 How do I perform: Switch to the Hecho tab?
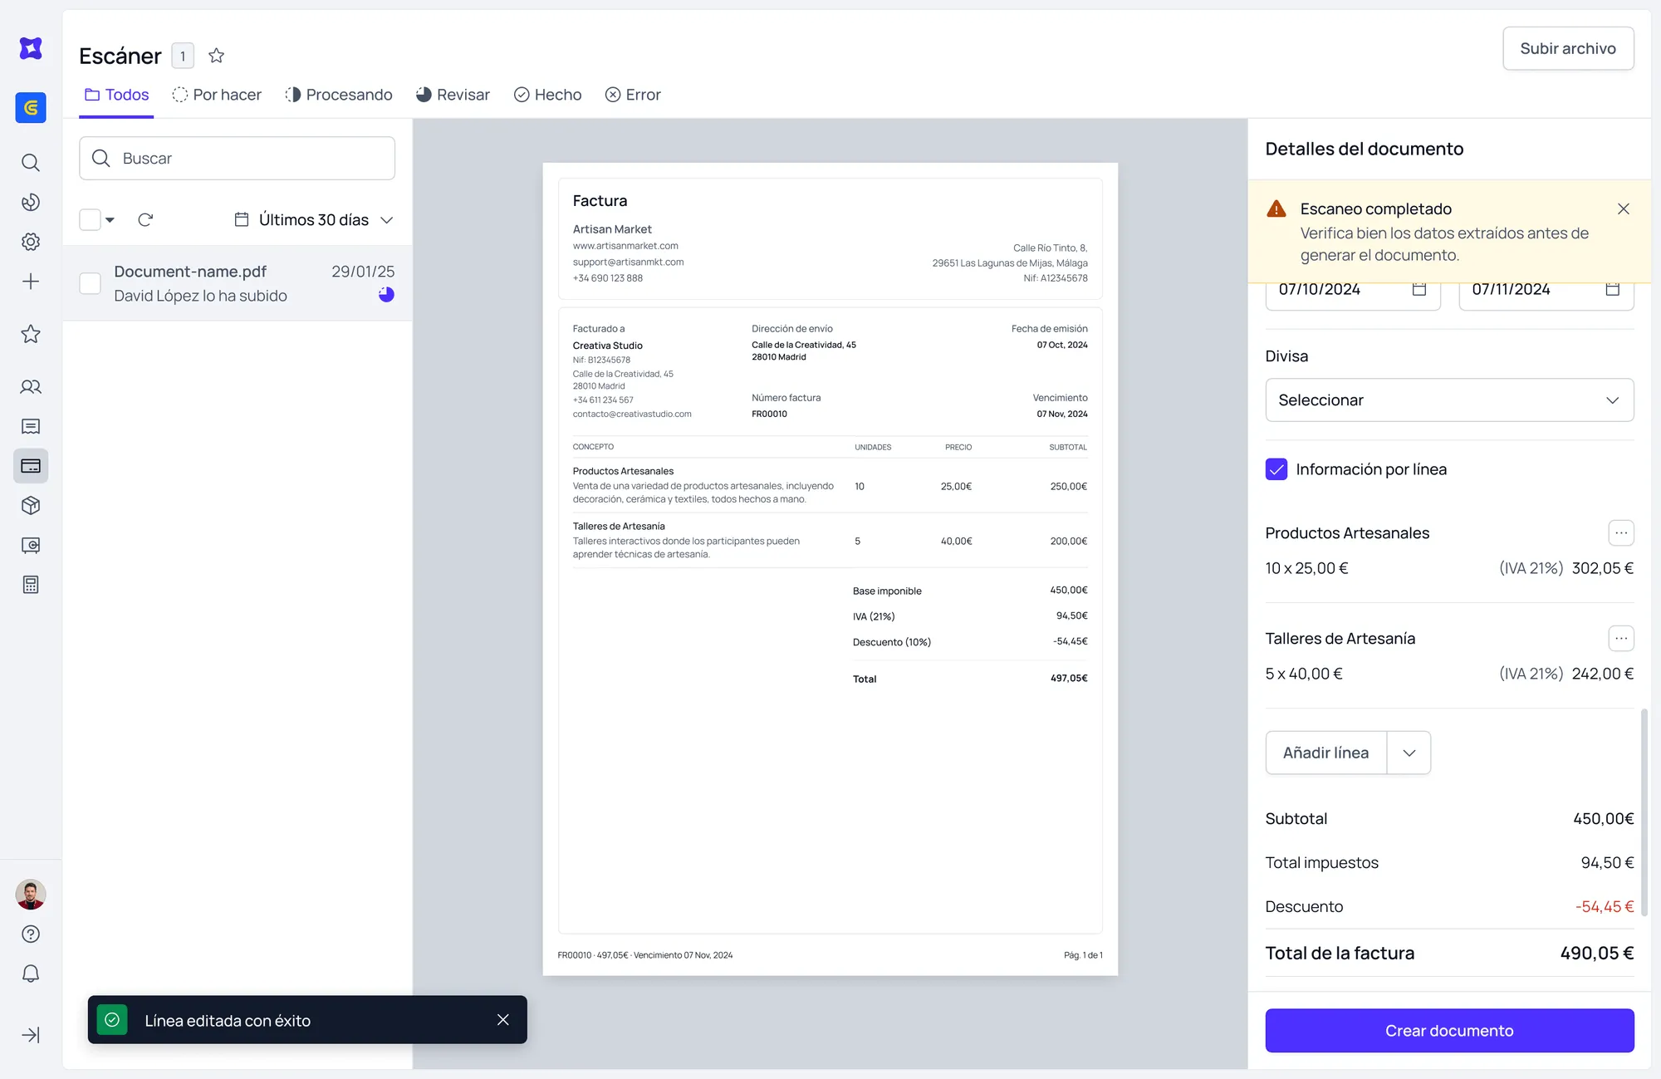(x=548, y=95)
